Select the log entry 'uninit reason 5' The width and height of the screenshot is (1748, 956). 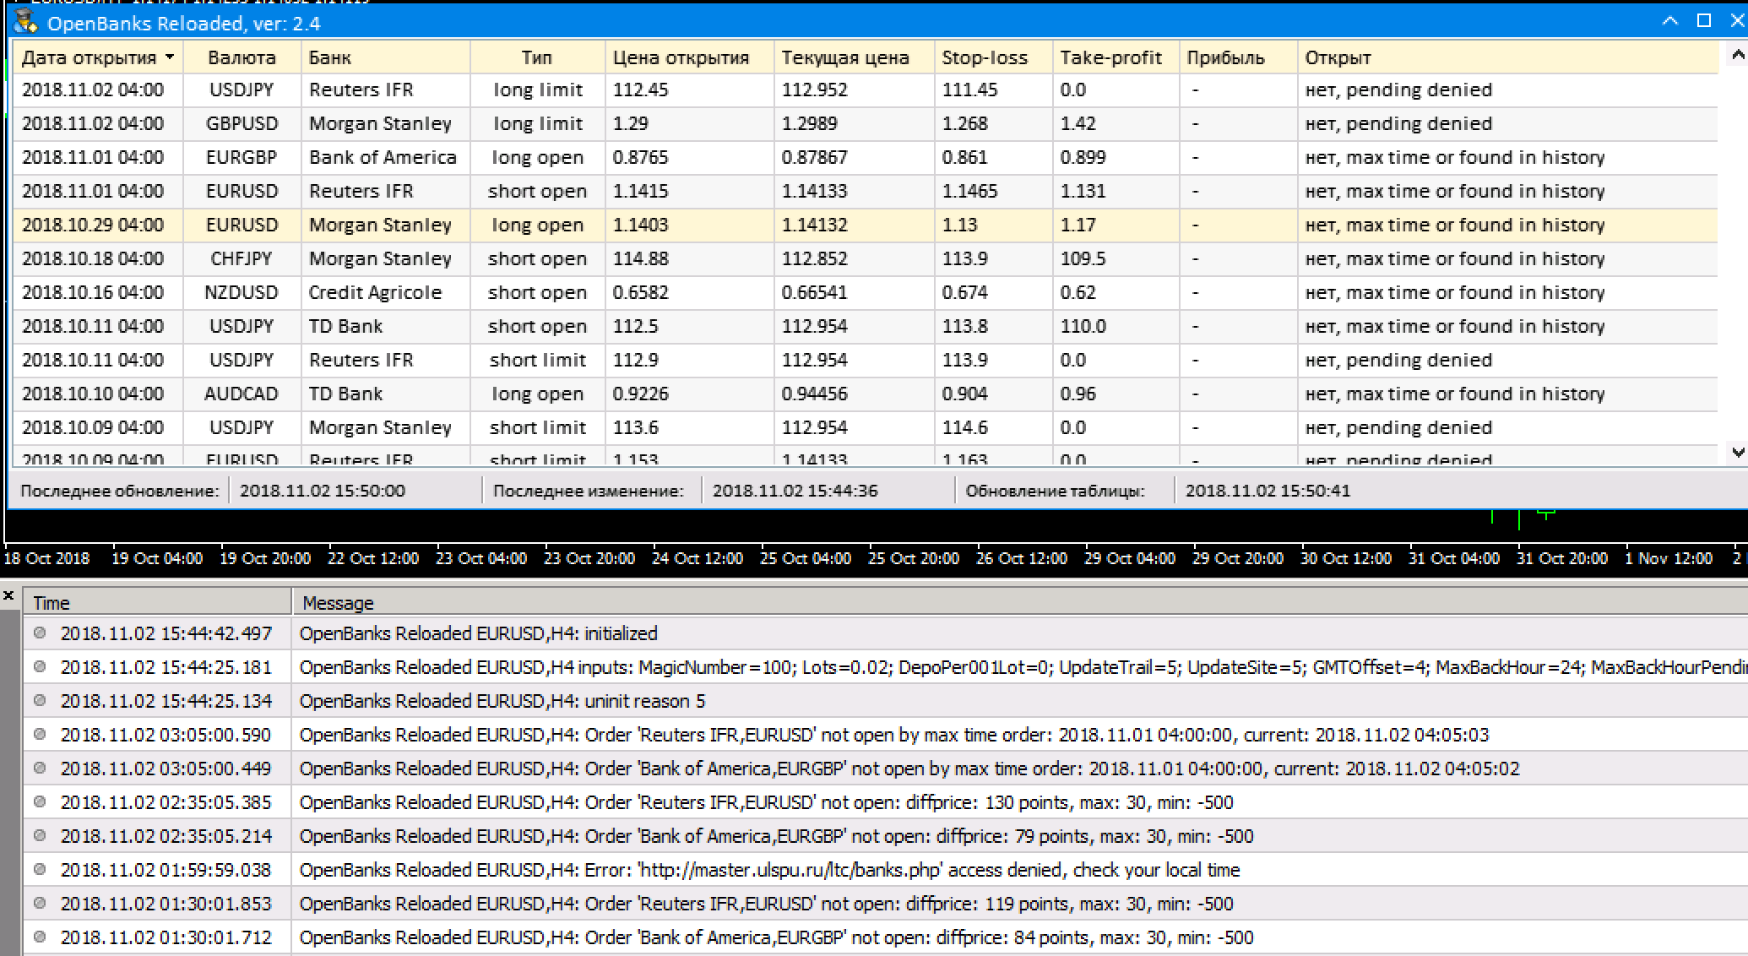pyautogui.click(x=886, y=701)
